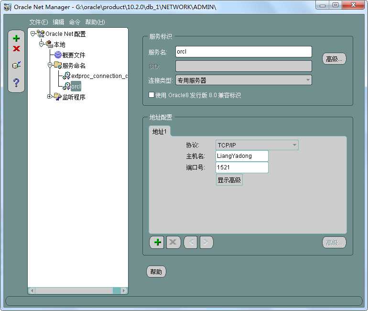This screenshot has height=311, width=368.
Task: Open the 帮助(H) menu
Action: click(x=95, y=22)
